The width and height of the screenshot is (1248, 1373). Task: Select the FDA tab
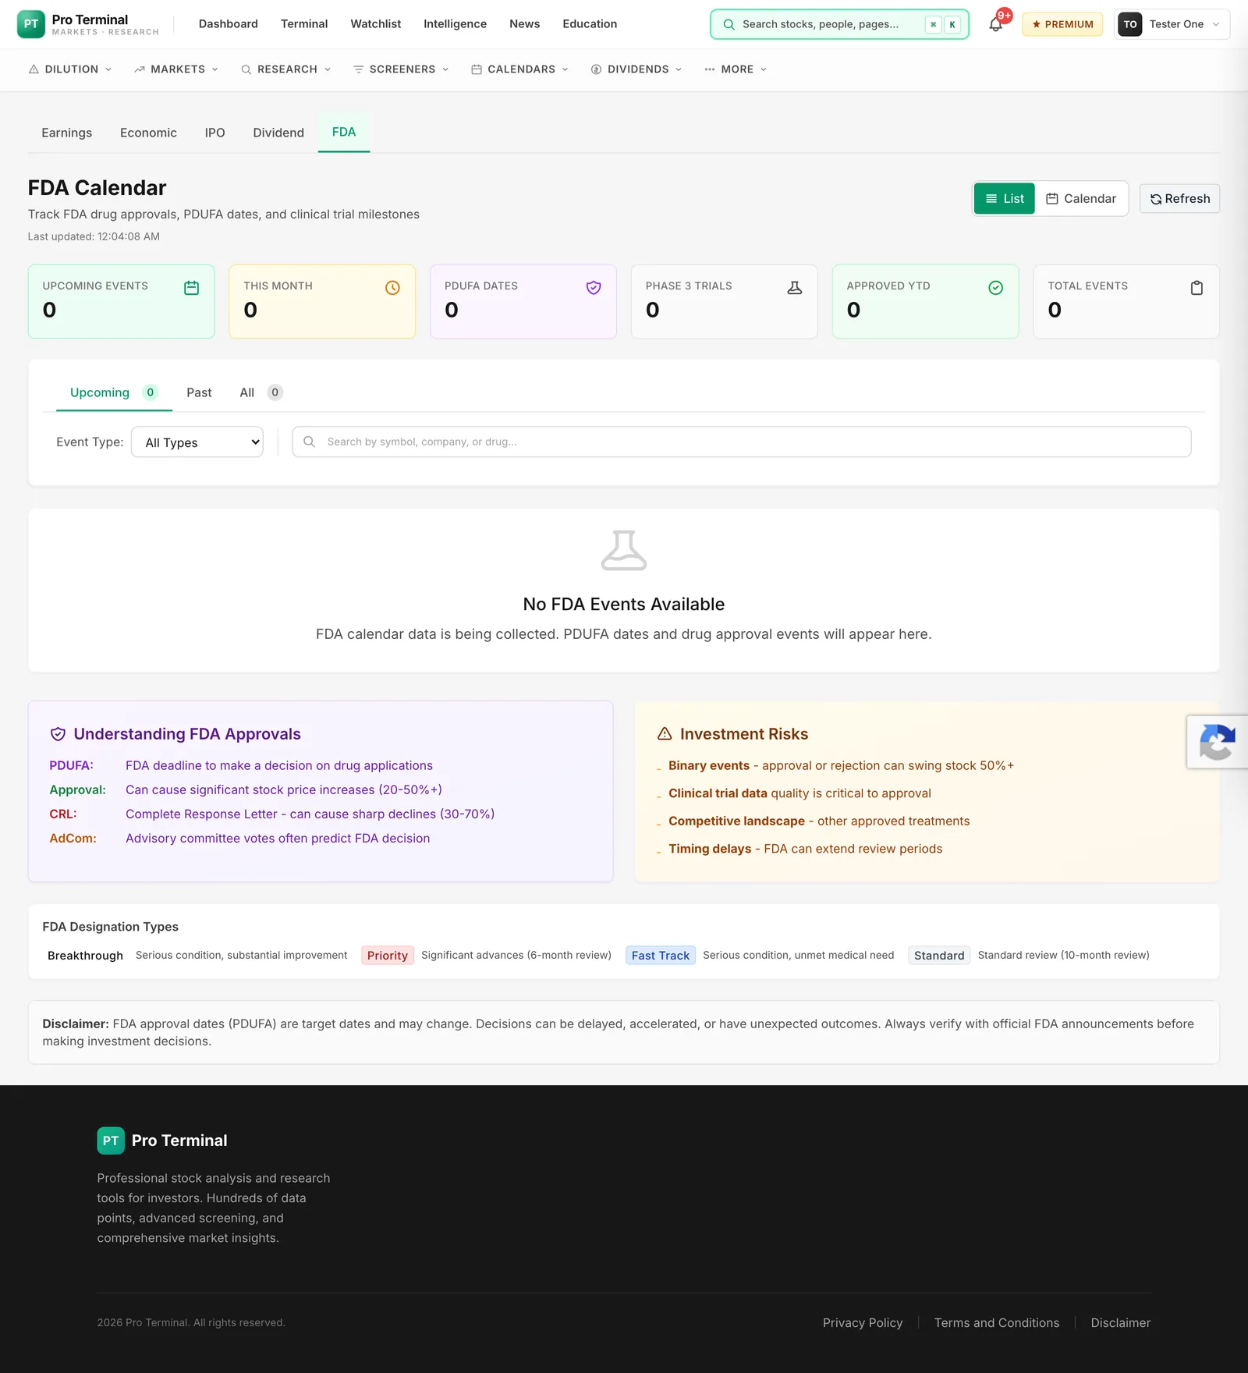pos(344,133)
